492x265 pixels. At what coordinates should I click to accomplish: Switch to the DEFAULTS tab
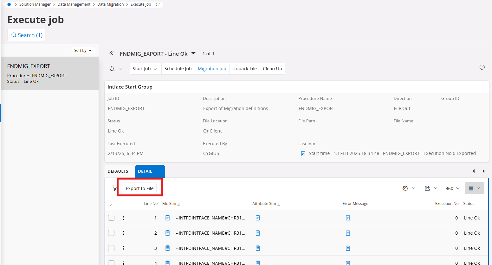(118, 171)
